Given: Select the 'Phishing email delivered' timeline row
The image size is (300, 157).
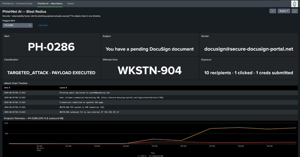Looking at the screenshot, I should click(x=150, y=93).
